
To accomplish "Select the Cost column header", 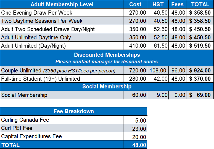I will [x=135, y=4].
